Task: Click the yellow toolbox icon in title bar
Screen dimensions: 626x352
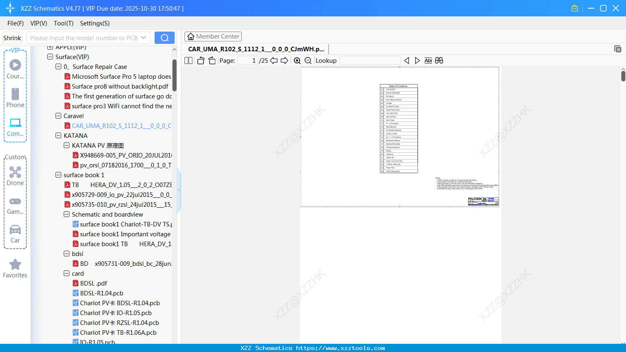Action: click(x=575, y=8)
